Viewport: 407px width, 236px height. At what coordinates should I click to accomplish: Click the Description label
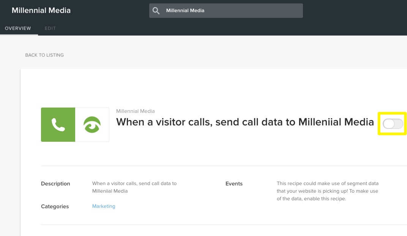[x=55, y=184]
